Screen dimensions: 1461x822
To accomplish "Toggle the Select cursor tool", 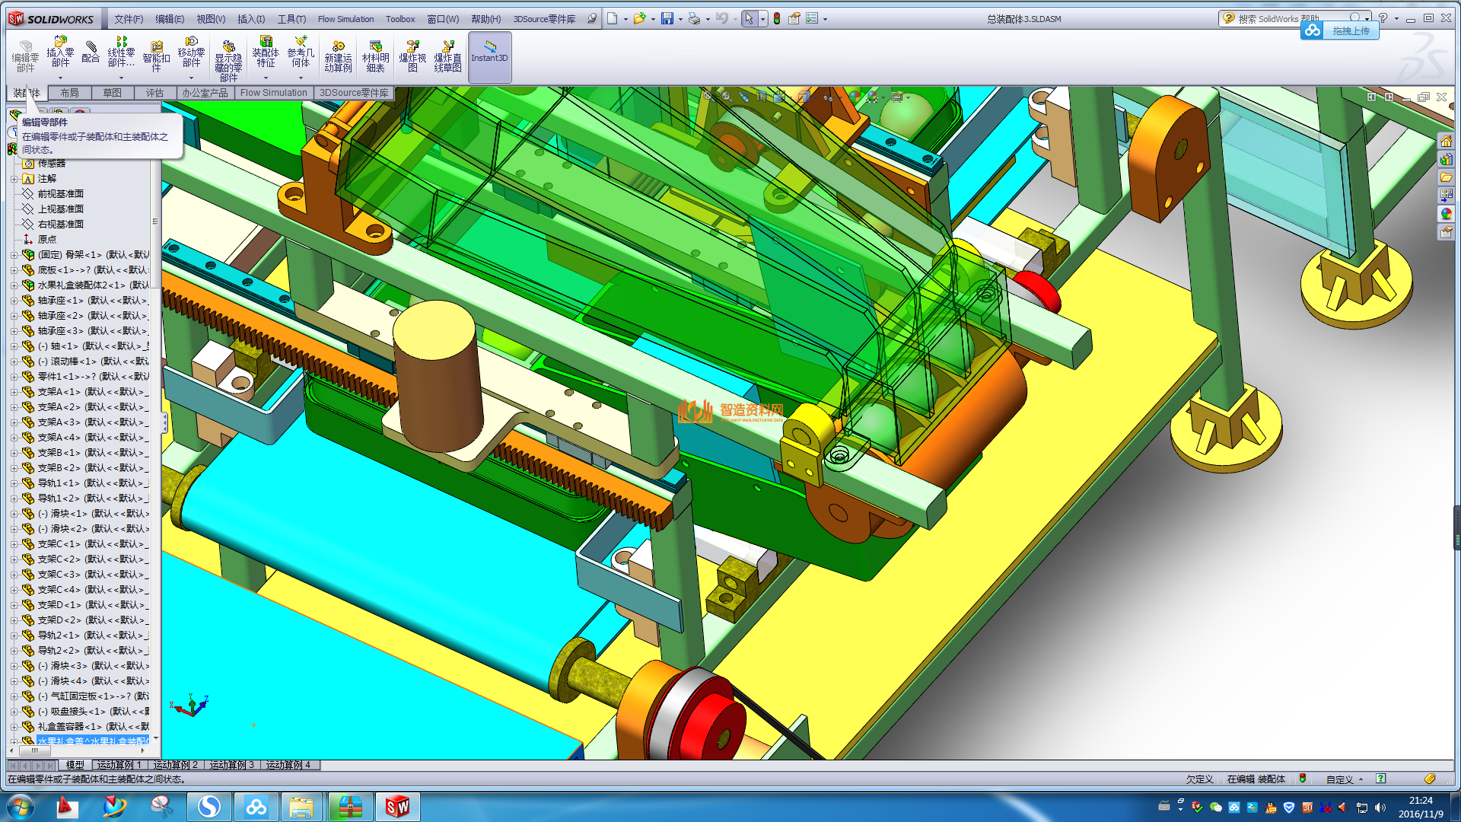I will pyautogui.click(x=749, y=18).
